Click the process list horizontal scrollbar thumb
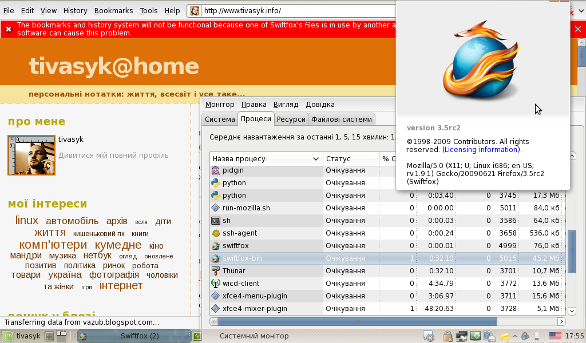The image size is (586, 343). click(x=357, y=321)
